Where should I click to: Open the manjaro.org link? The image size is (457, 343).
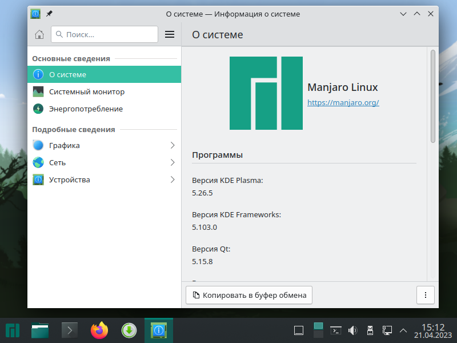343,103
